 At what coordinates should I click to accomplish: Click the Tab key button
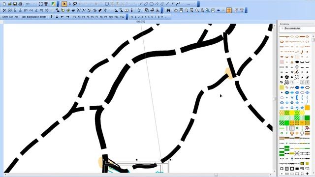point(24,17)
